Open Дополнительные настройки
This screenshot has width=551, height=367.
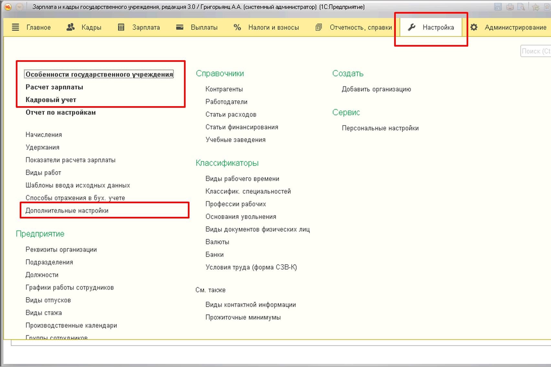pyautogui.click(x=67, y=210)
